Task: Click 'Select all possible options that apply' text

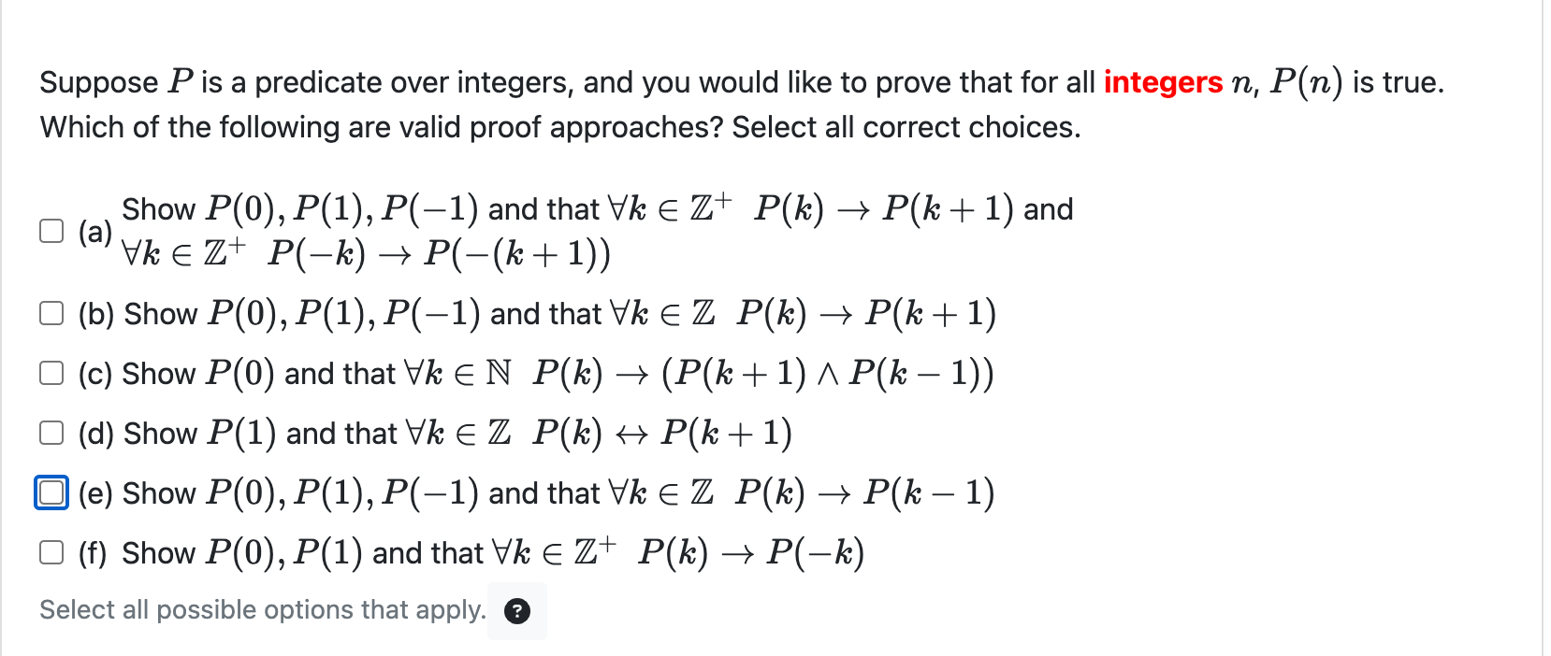Action: coord(262,609)
